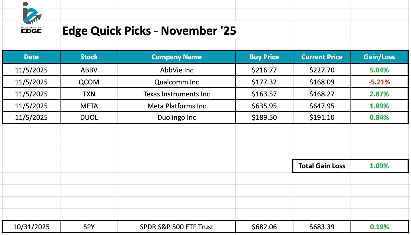Select the -5.21% loss cell
411x235 pixels.
(379, 82)
